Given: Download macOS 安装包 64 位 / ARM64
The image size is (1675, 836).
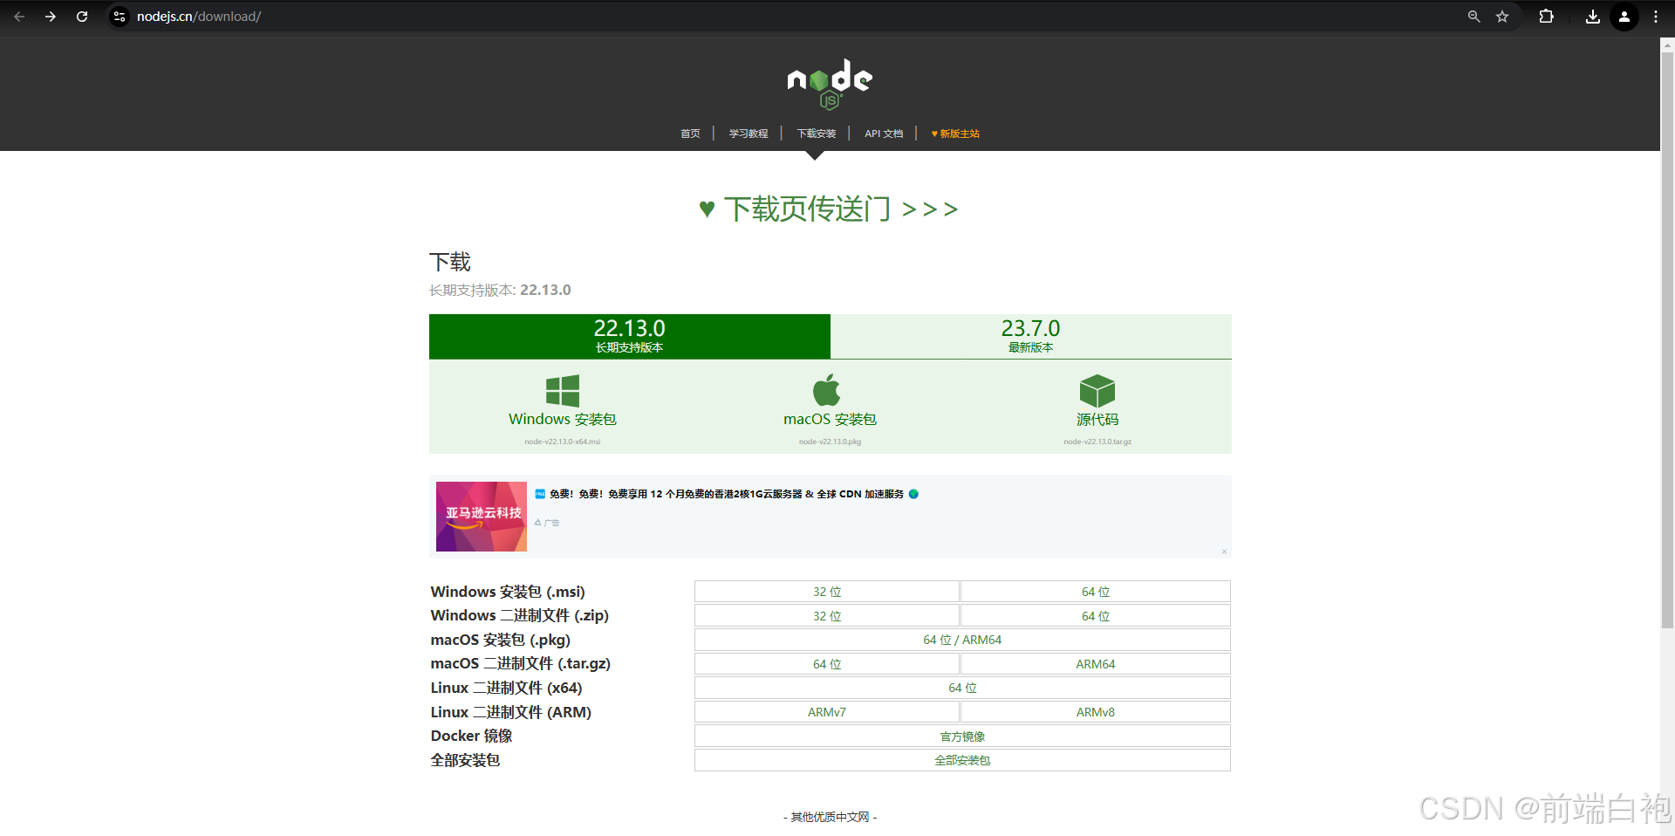Looking at the screenshot, I should [x=962, y=640].
